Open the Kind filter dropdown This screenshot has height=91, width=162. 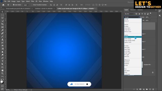click(x=129, y=14)
